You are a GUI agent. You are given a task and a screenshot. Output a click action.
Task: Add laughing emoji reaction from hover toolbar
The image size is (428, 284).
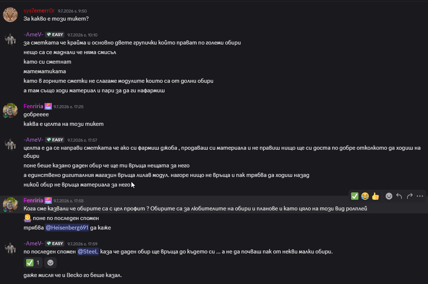pos(365,196)
